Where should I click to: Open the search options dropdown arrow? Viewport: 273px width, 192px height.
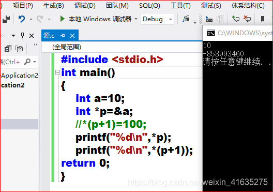point(35,62)
